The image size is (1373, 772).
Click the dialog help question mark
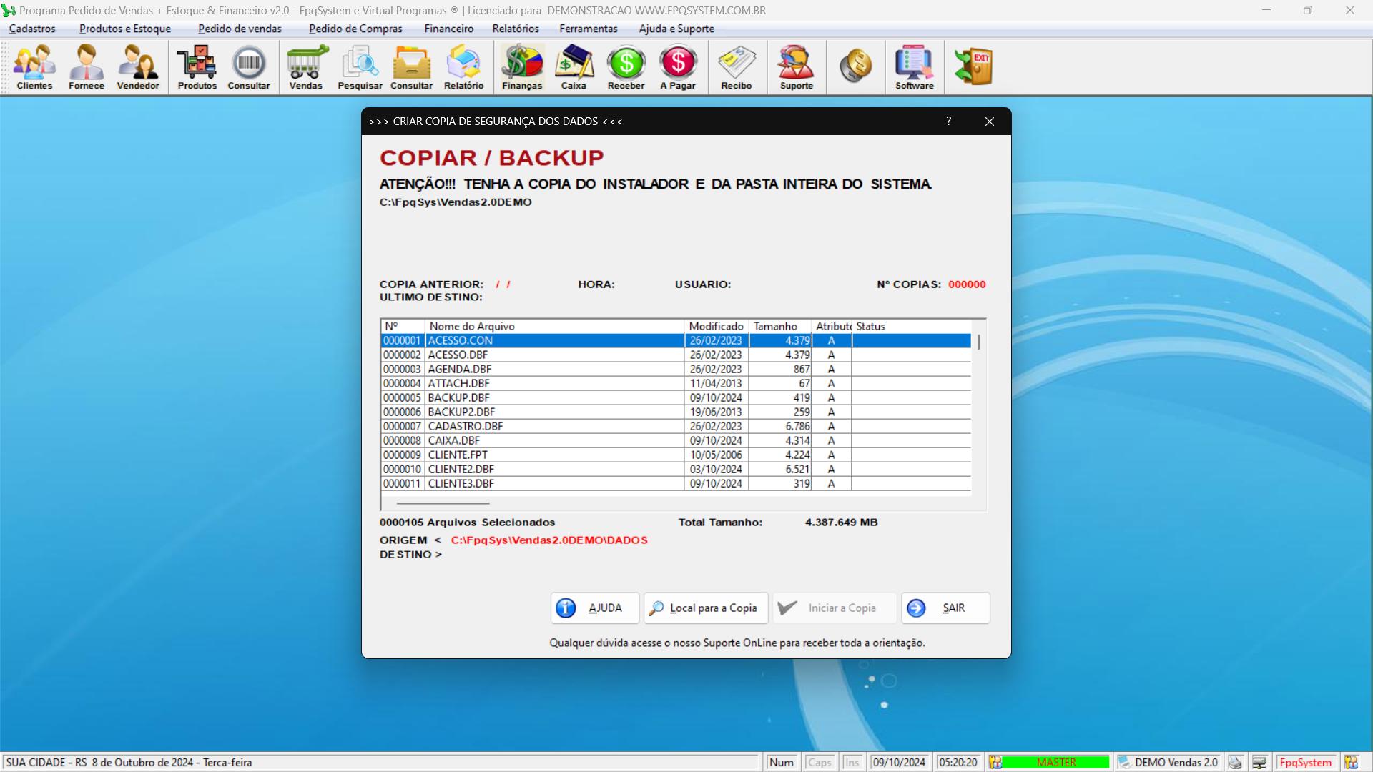click(948, 122)
